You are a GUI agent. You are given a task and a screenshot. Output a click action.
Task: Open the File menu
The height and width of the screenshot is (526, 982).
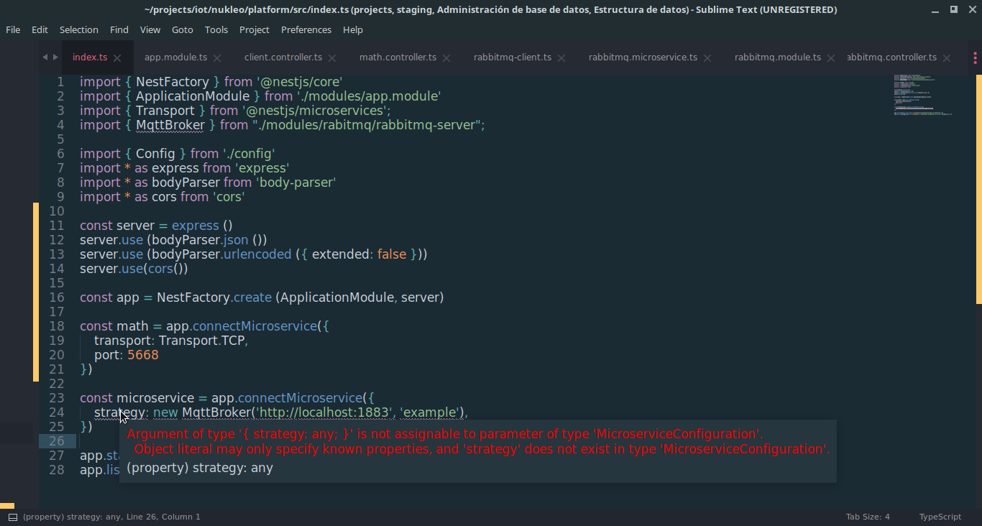tap(13, 29)
